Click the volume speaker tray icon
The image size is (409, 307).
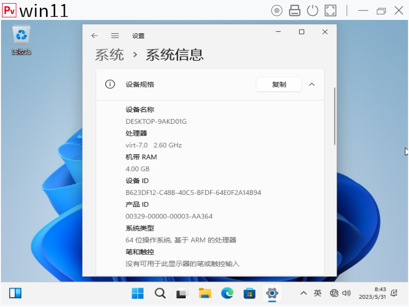(347, 293)
